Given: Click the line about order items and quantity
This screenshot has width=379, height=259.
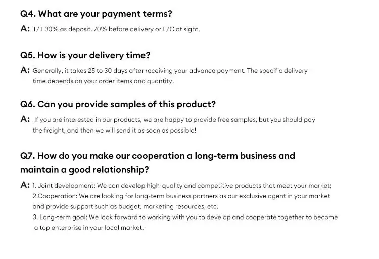Looking at the screenshot, I should click(103, 81).
